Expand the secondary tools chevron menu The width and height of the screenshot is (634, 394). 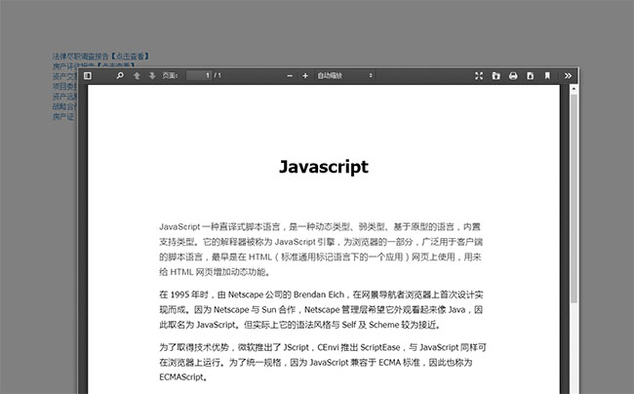click(569, 75)
